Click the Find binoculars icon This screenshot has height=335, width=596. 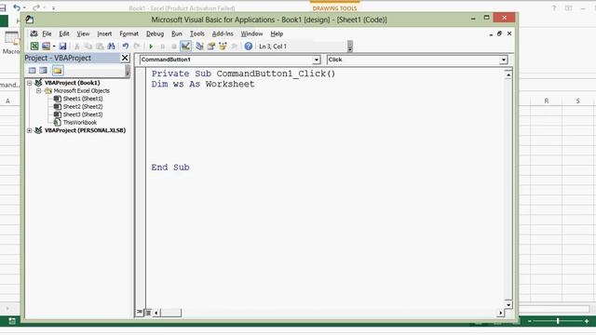tap(111, 46)
